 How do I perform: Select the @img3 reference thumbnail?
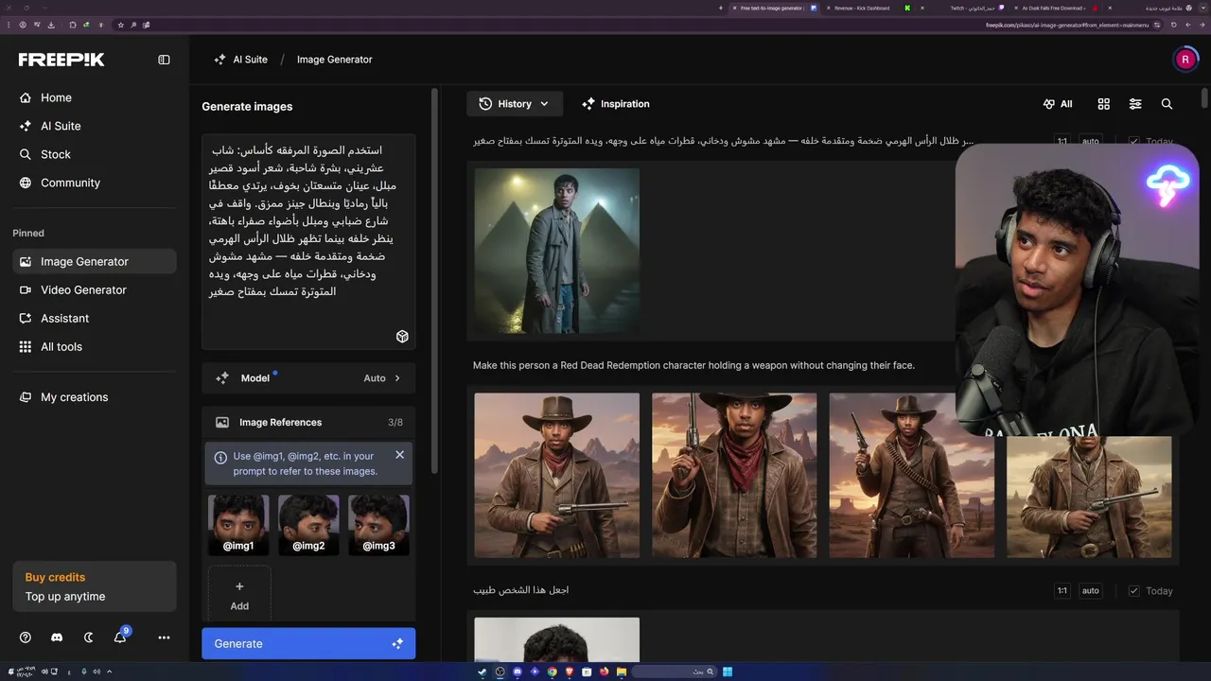[378, 525]
